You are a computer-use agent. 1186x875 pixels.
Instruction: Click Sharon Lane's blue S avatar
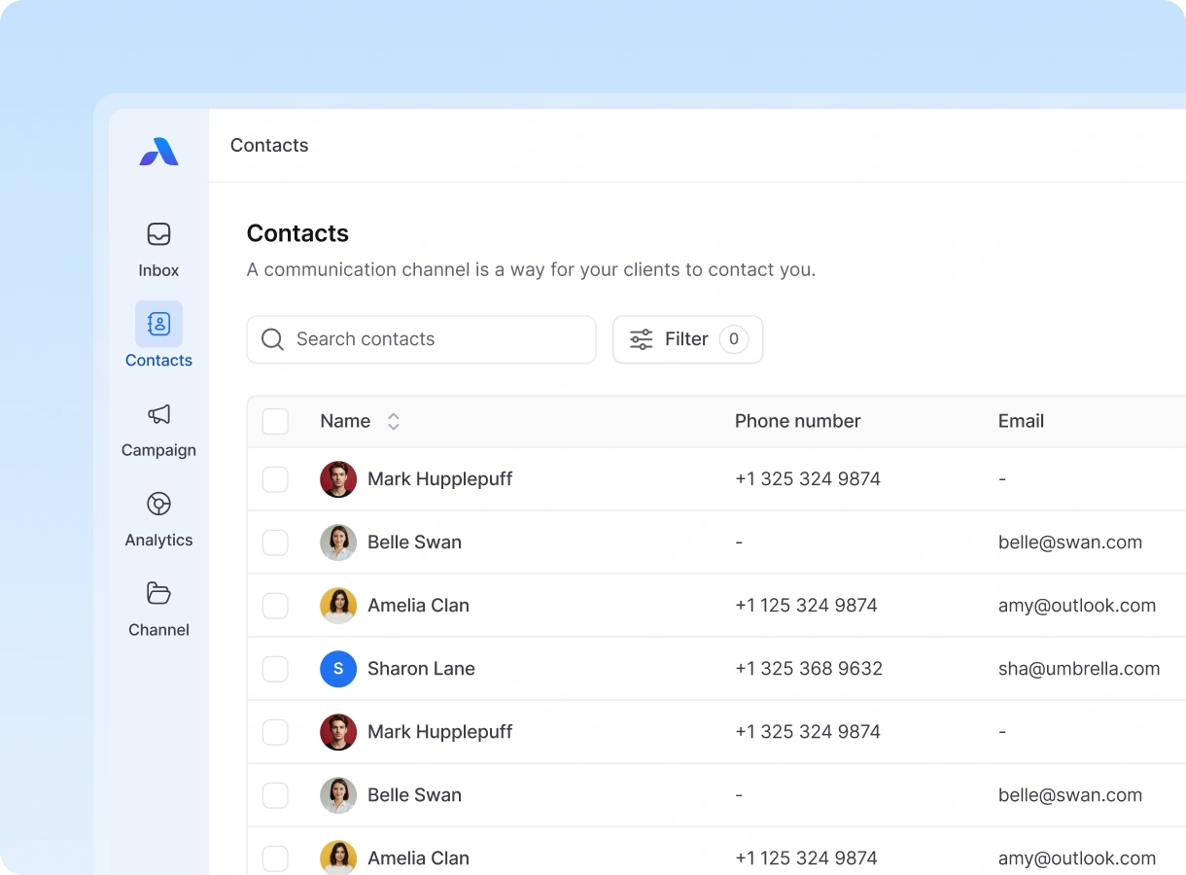tap(338, 669)
